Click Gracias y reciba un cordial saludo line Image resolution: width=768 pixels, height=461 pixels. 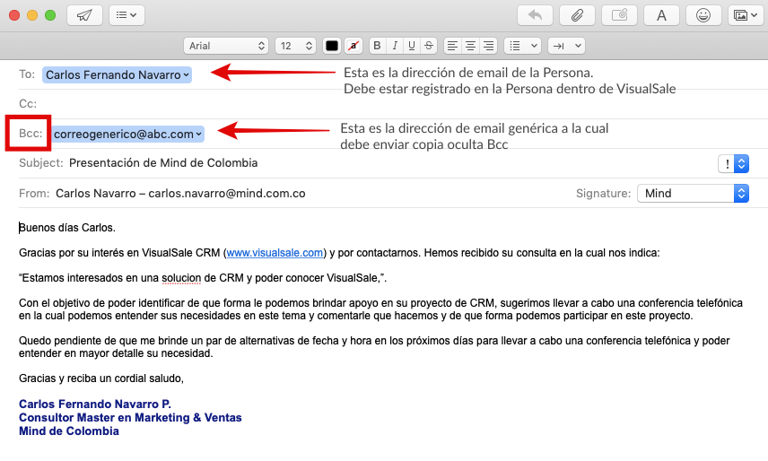tap(101, 378)
